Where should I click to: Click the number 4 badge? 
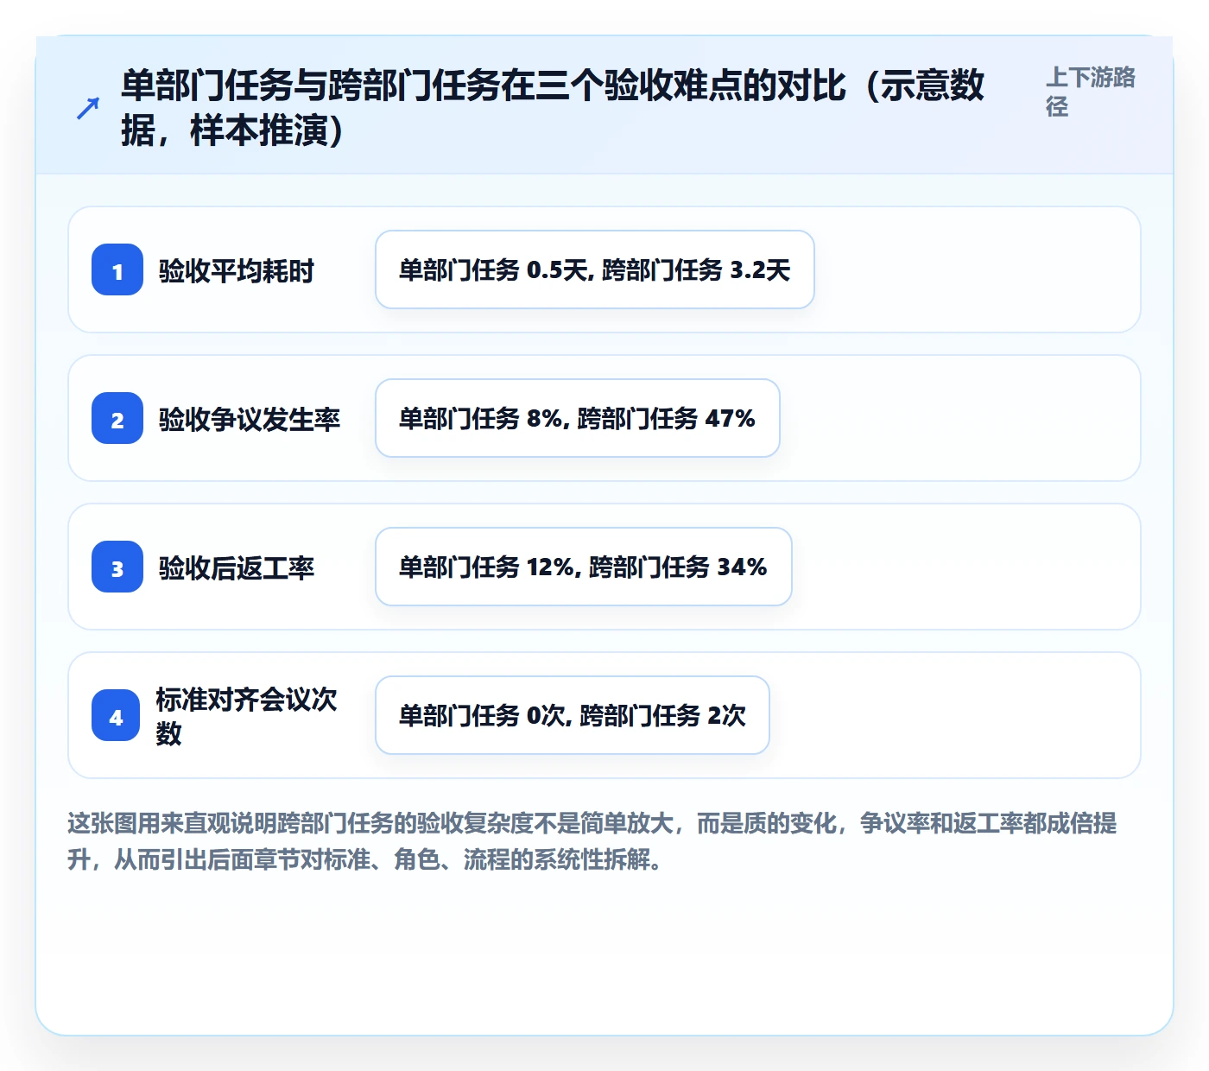(x=116, y=715)
